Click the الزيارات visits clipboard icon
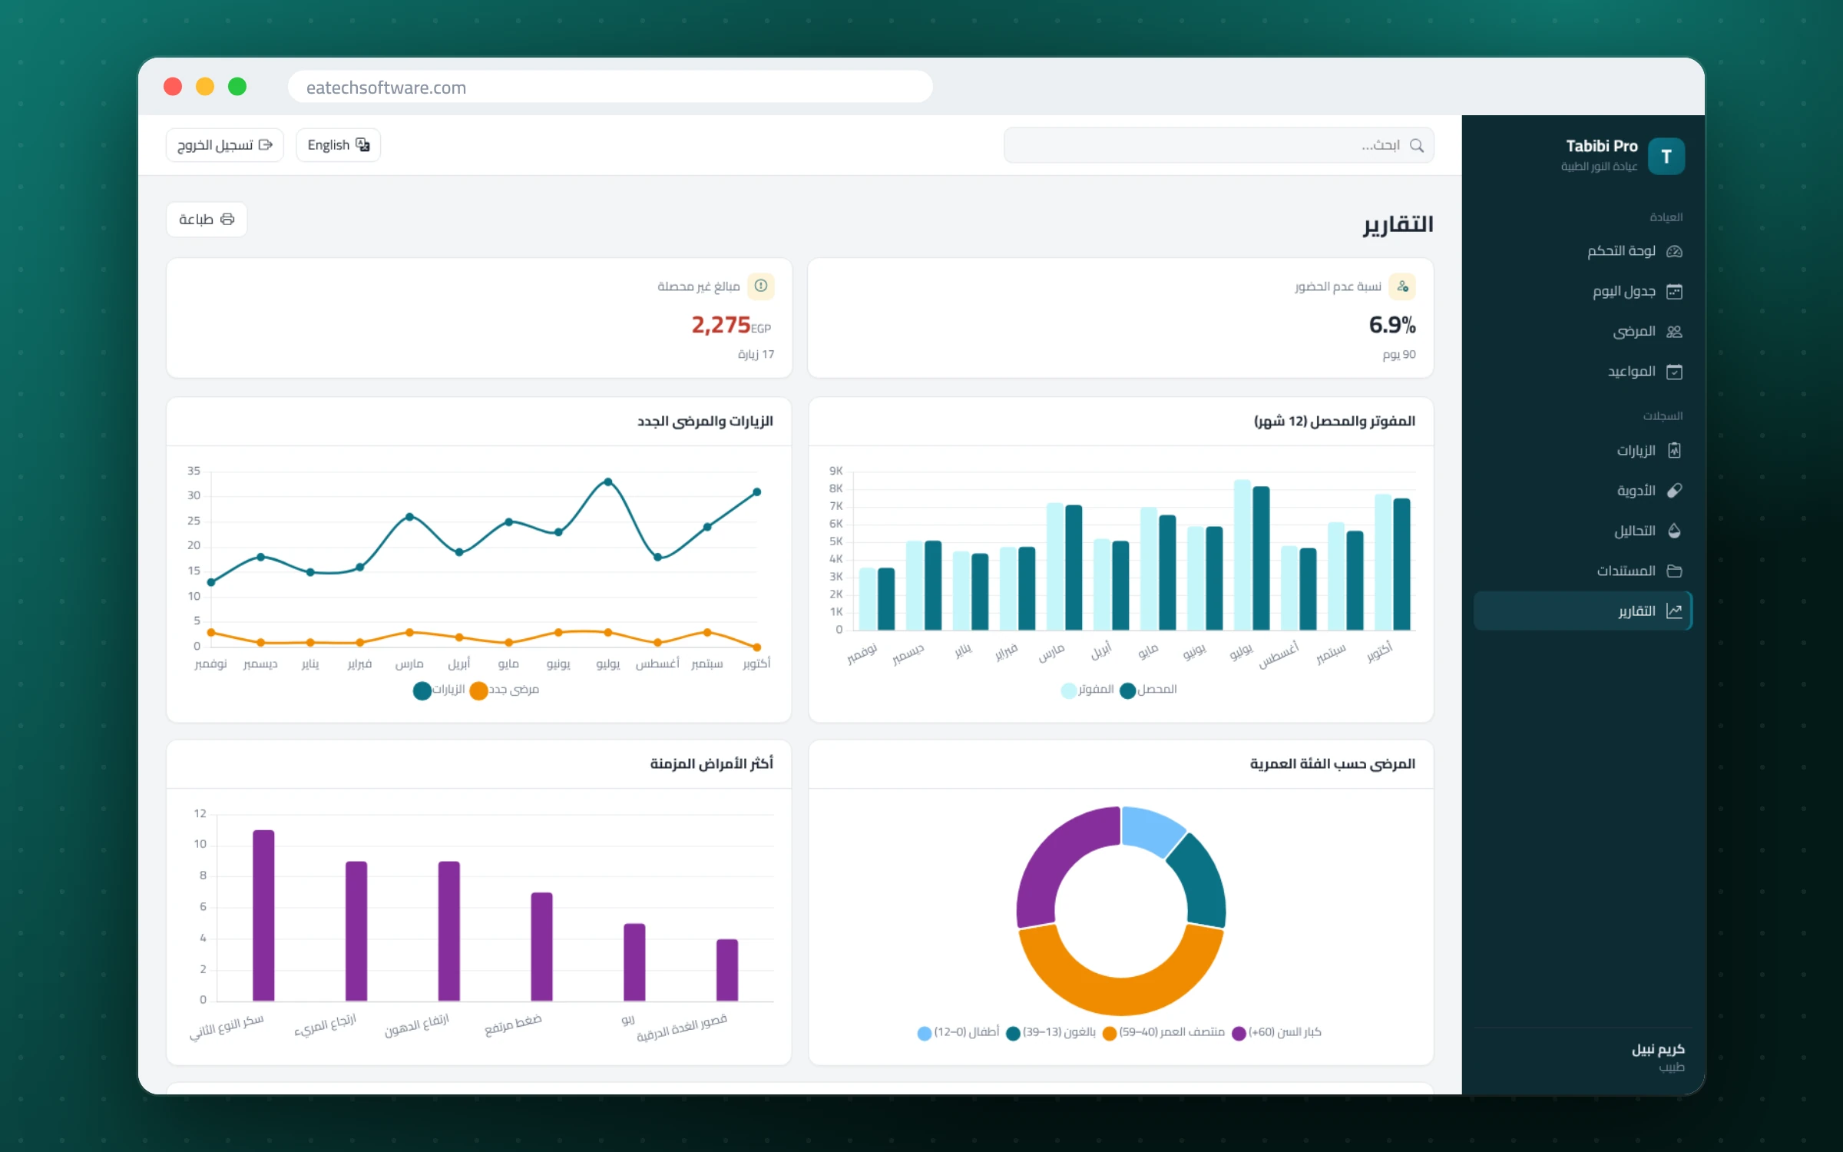Screen dimensions: 1843x1152 [1674, 451]
